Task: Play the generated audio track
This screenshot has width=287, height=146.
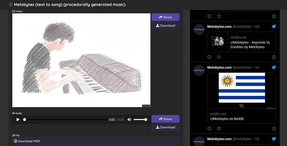Action: [18, 119]
